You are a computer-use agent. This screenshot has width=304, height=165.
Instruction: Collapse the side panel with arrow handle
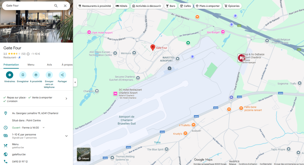click(x=75, y=82)
